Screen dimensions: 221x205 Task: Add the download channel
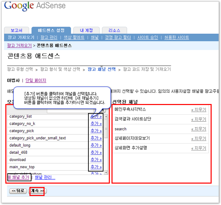click(x=96, y=160)
